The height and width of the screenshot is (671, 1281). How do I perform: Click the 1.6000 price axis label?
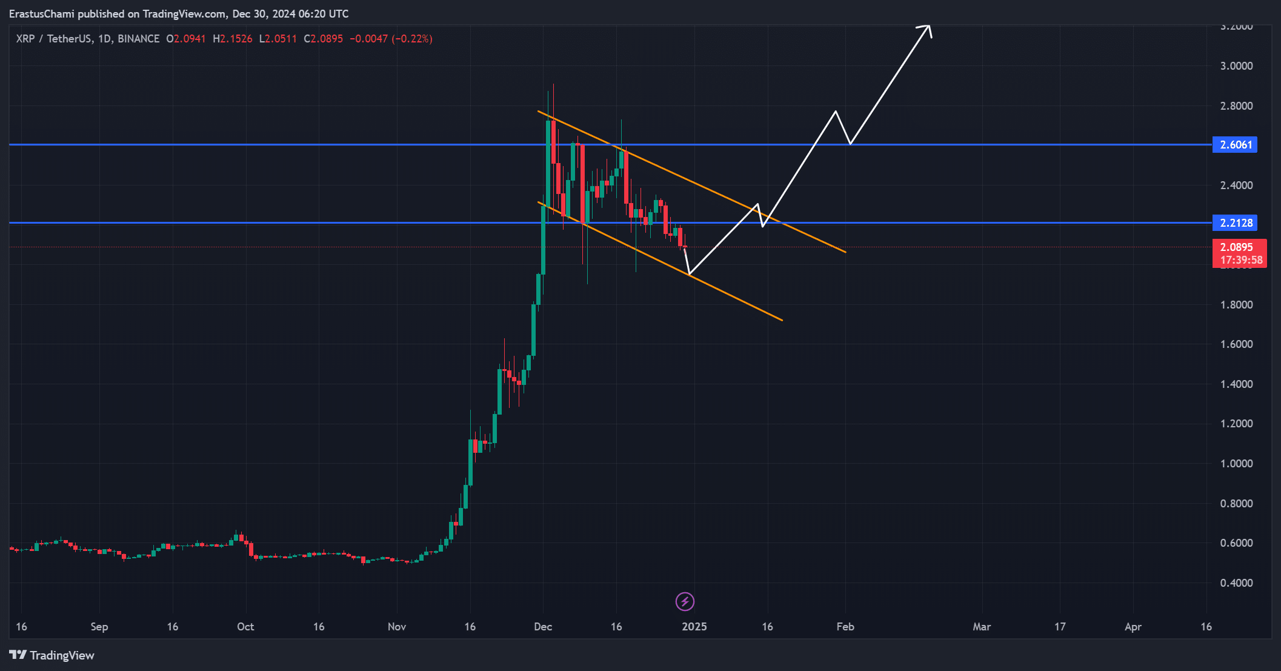1236,344
